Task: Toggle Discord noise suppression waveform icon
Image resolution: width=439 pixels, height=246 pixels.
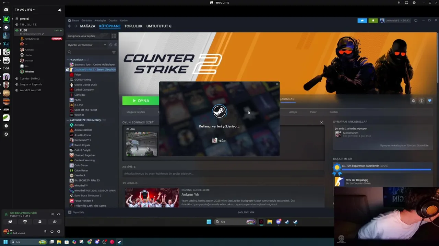Action: point(52,214)
